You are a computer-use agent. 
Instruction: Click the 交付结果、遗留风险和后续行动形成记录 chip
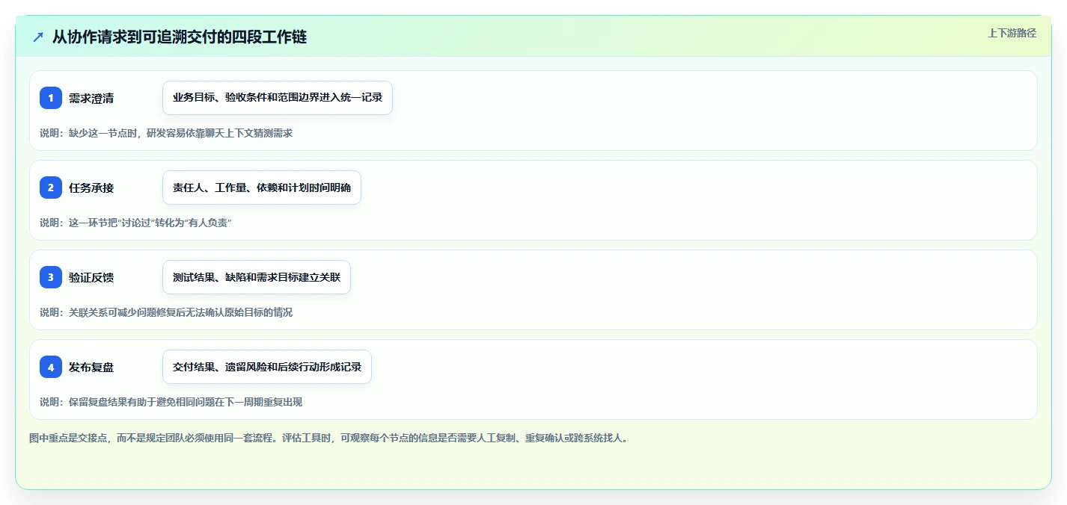(x=267, y=367)
